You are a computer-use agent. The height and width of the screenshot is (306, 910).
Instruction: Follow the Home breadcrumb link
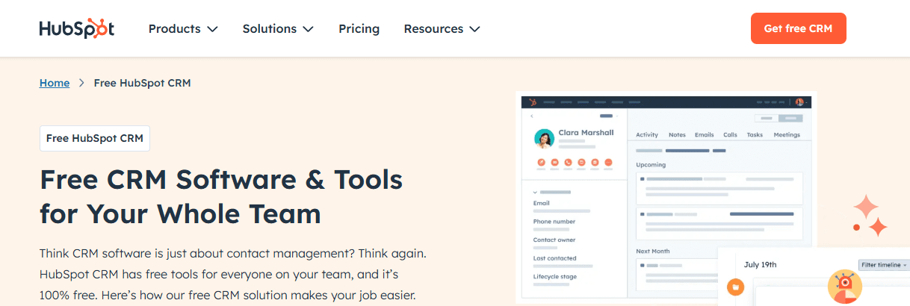(55, 83)
